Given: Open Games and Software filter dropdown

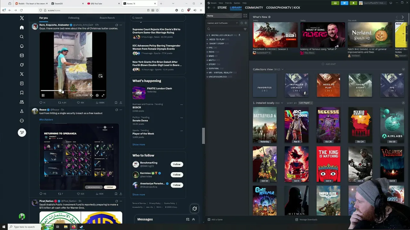Looking at the screenshot, I should (x=222, y=23).
